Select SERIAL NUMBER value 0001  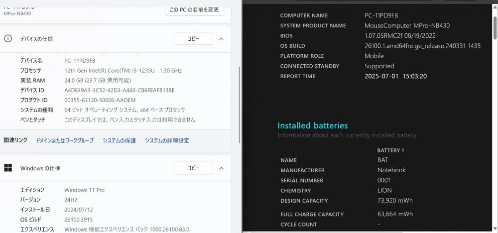tap(384, 180)
